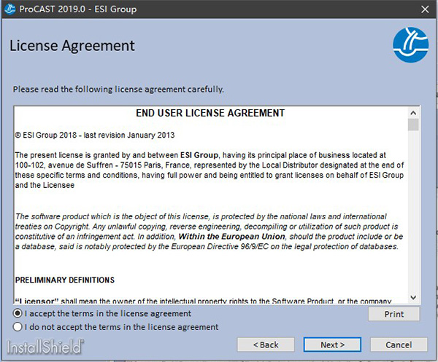Click 'Please read the following license agreement carefully.'
The height and width of the screenshot is (362, 438).
[x=118, y=89]
